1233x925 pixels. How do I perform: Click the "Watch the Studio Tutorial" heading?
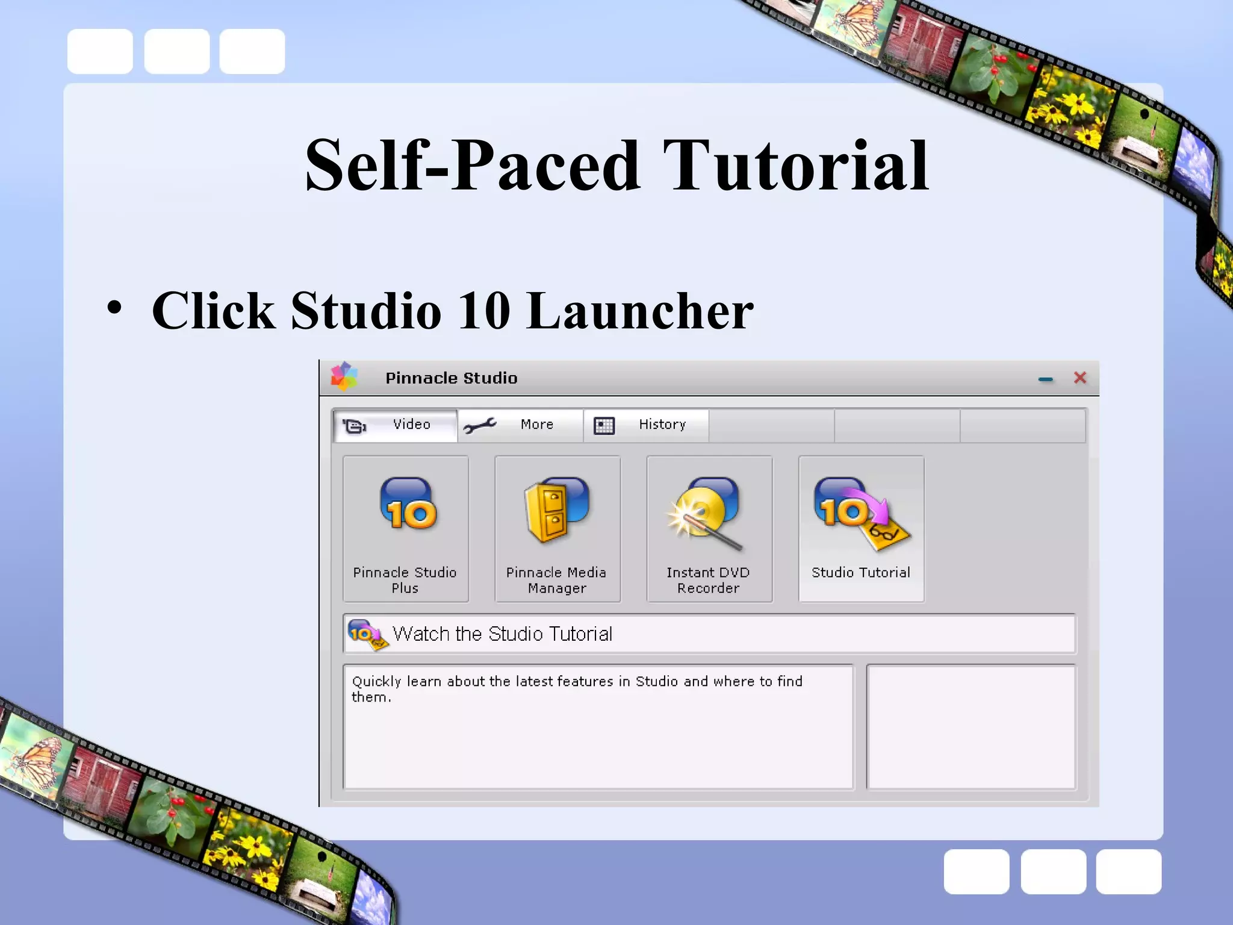(x=502, y=634)
